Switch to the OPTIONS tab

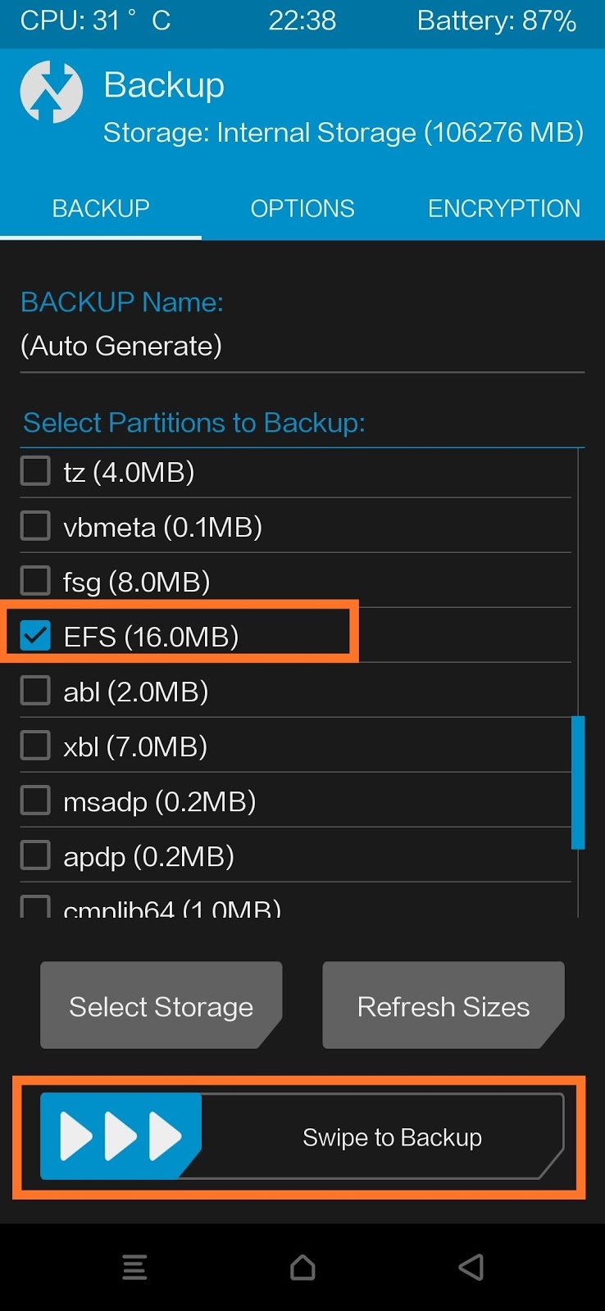click(x=302, y=208)
